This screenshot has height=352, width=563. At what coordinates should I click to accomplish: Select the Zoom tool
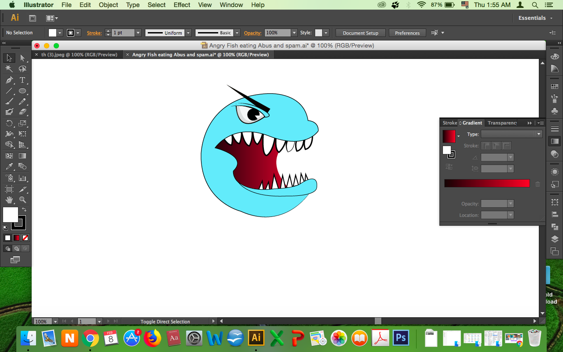click(22, 200)
